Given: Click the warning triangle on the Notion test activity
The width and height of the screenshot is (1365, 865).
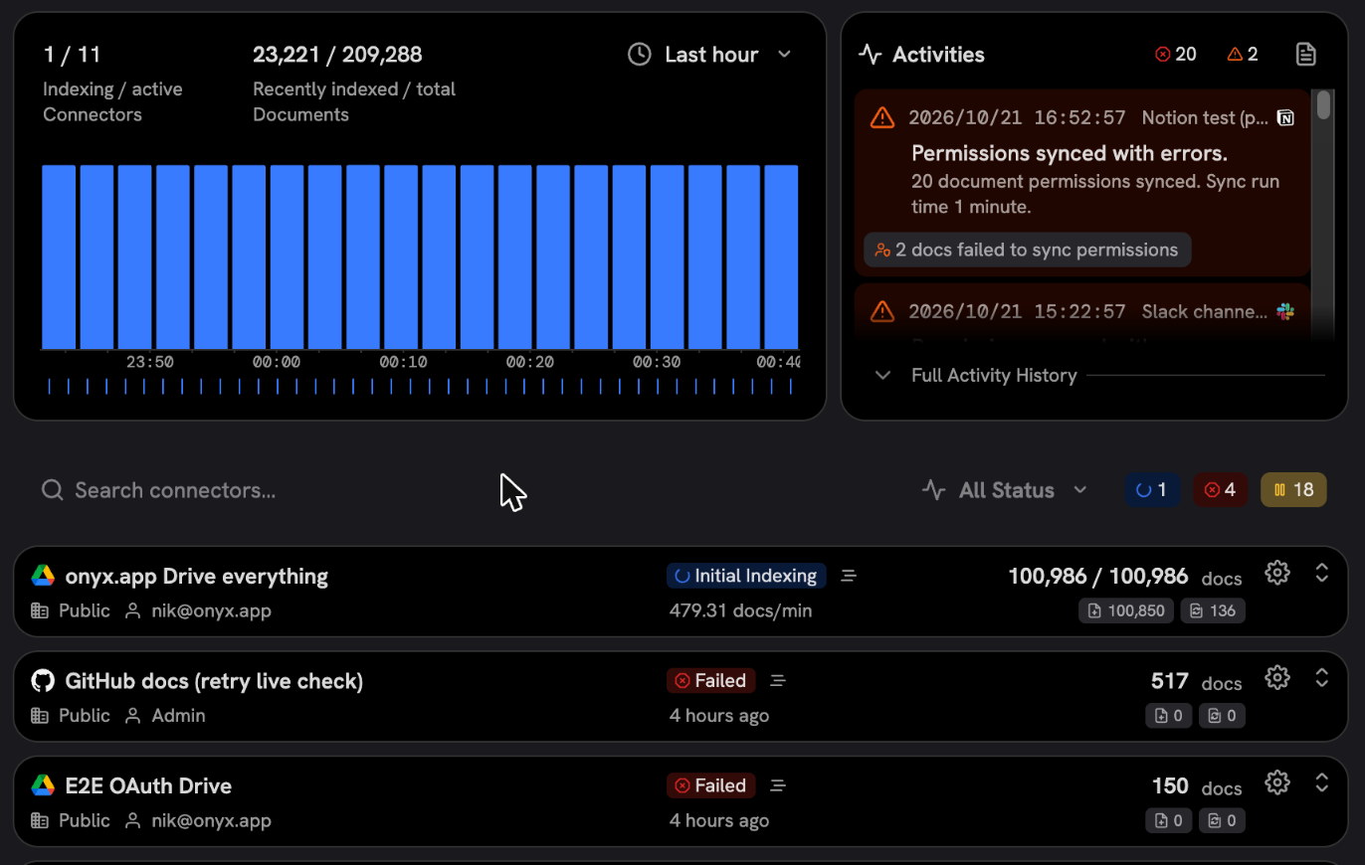Looking at the screenshot, I should (x=882, y=118).
